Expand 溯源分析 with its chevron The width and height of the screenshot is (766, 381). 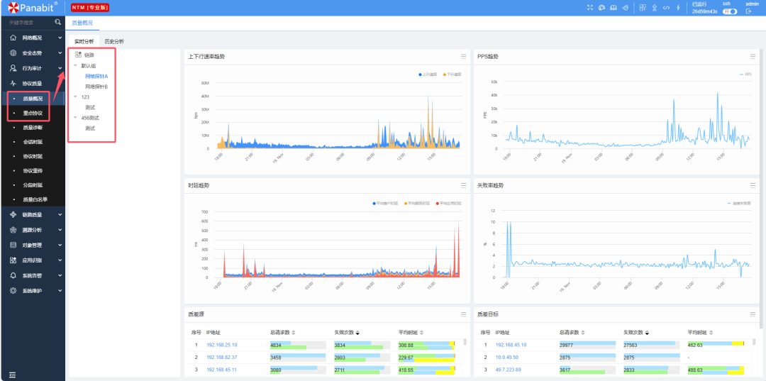pyautogui.click(x=60, y=230)
